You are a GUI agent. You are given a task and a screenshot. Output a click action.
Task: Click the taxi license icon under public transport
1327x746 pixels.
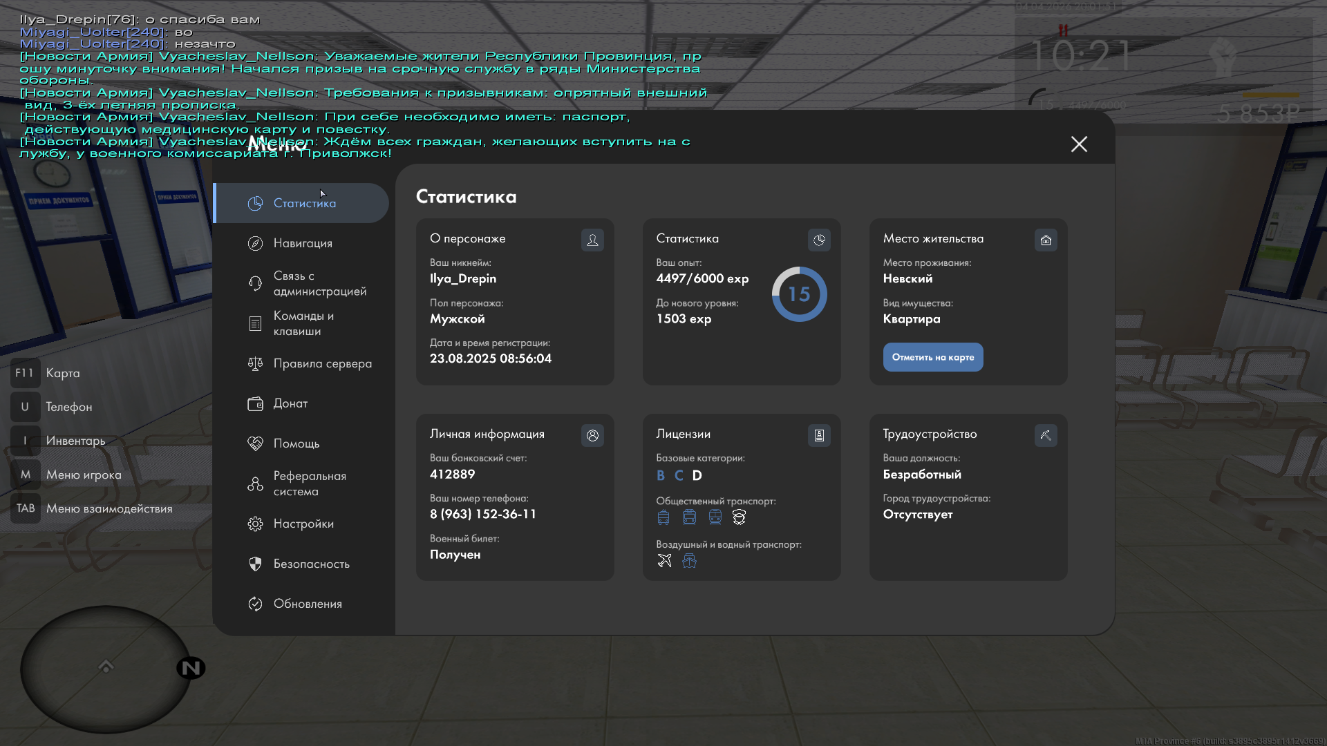click(x=739, y=517)
